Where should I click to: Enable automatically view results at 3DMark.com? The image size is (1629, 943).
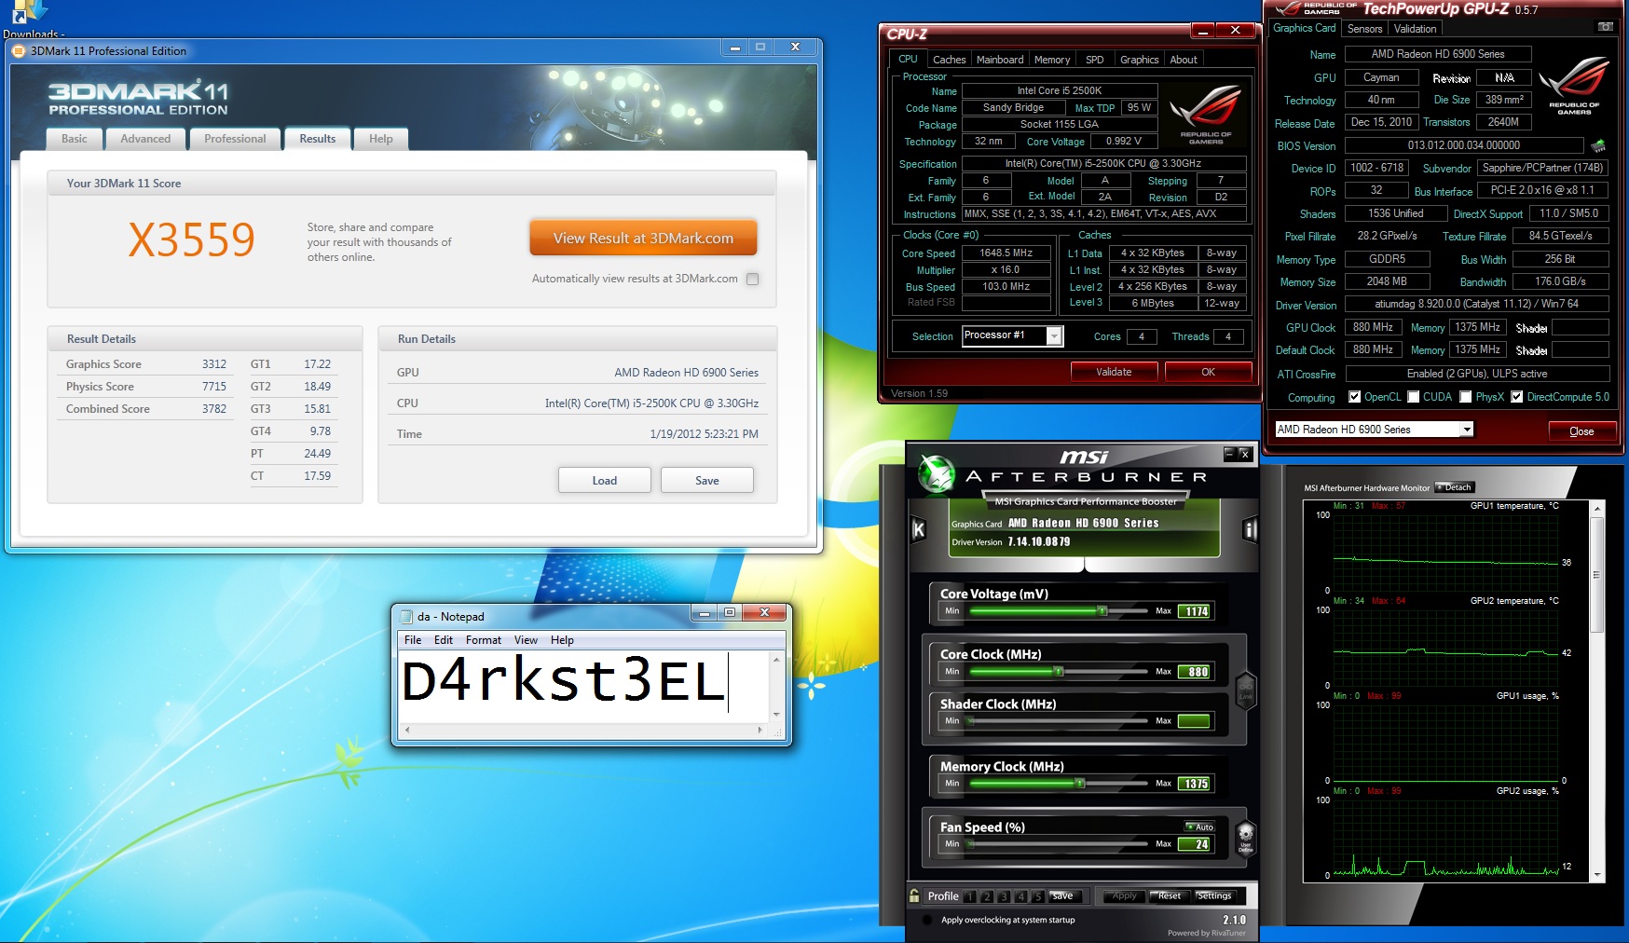(x=753, y=279)
